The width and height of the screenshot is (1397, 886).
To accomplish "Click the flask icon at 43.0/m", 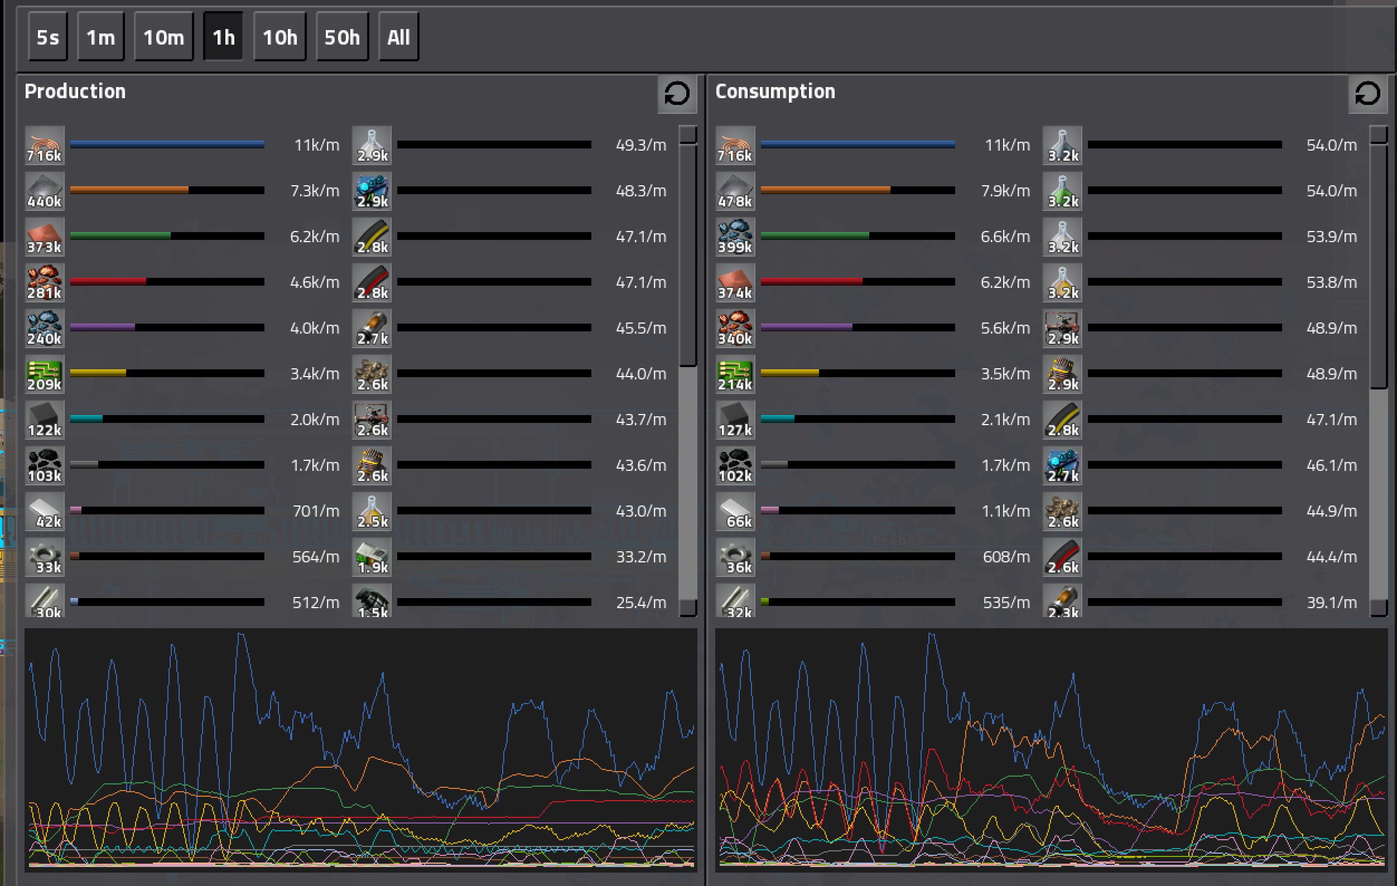I will pyautogui.click(x=372, y=511).
